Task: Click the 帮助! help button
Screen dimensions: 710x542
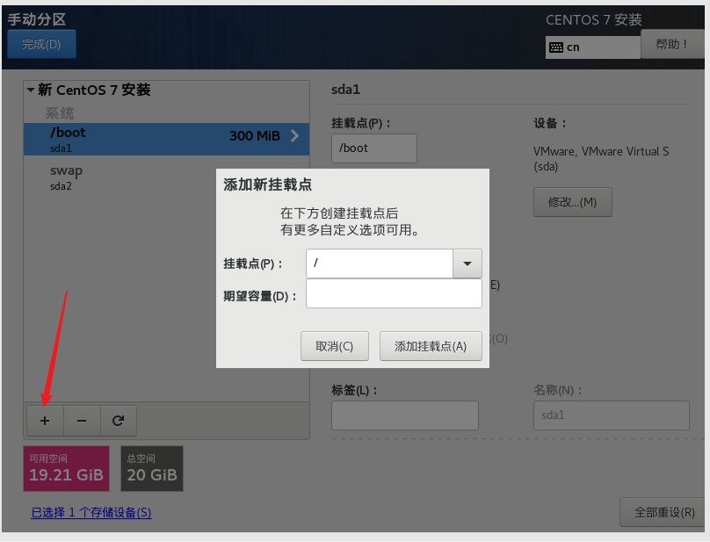Action: (672, 44)
